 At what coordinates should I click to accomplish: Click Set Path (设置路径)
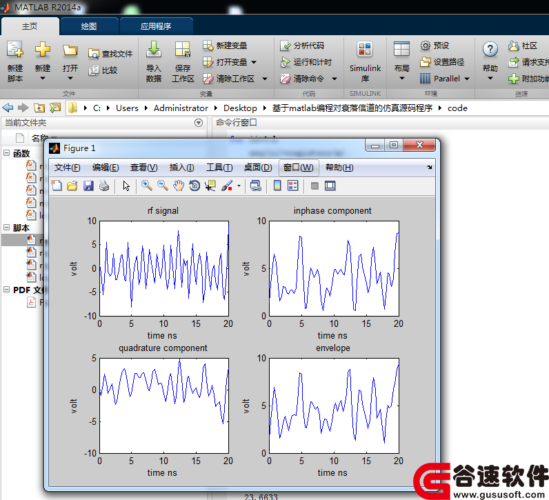point(442,62)
